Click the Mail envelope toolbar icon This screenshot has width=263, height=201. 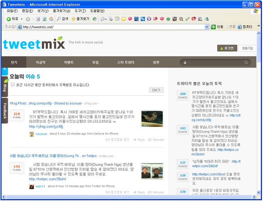coord(102,19)
